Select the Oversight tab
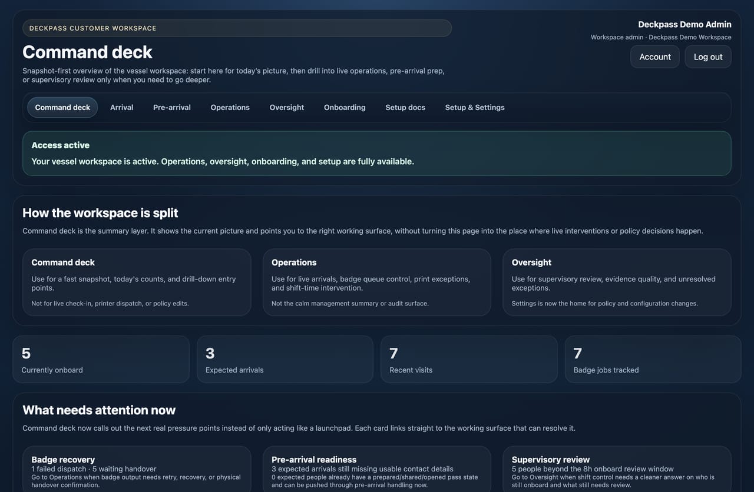This screenshot has width=754, height=492. [x=287, y=107]
